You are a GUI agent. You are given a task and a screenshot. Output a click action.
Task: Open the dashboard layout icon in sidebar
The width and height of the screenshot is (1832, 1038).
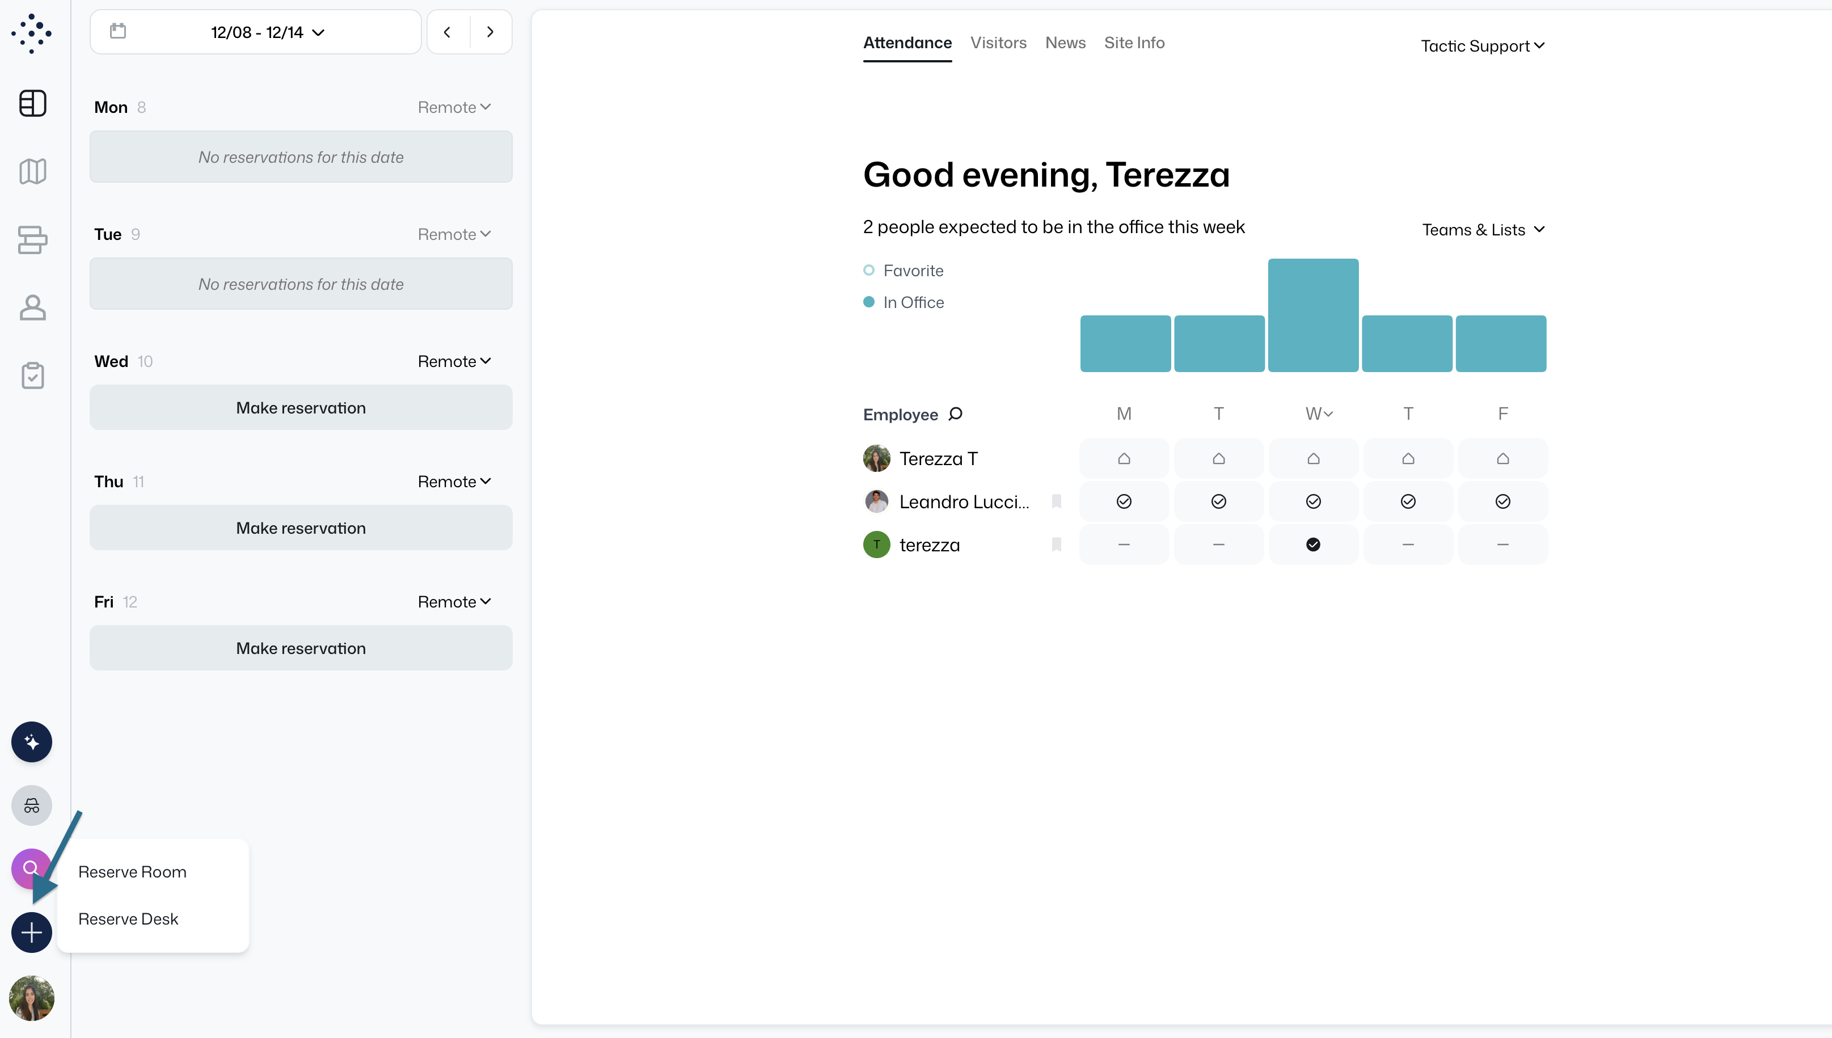[32, 103]
